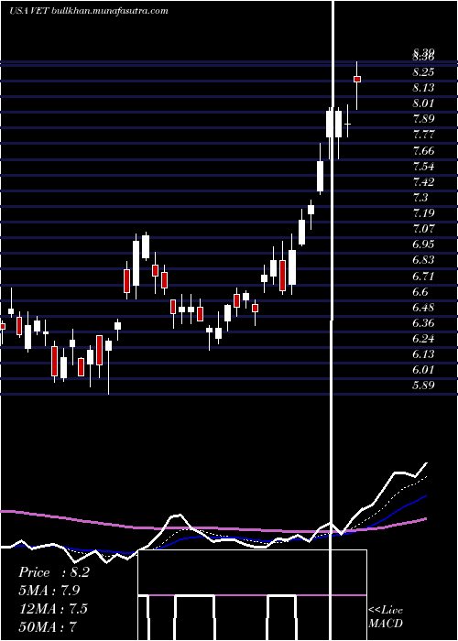Viewport: 458px width, 641px height.
Task: Click the 8.25 price axis label
Action: pos(423,72)
